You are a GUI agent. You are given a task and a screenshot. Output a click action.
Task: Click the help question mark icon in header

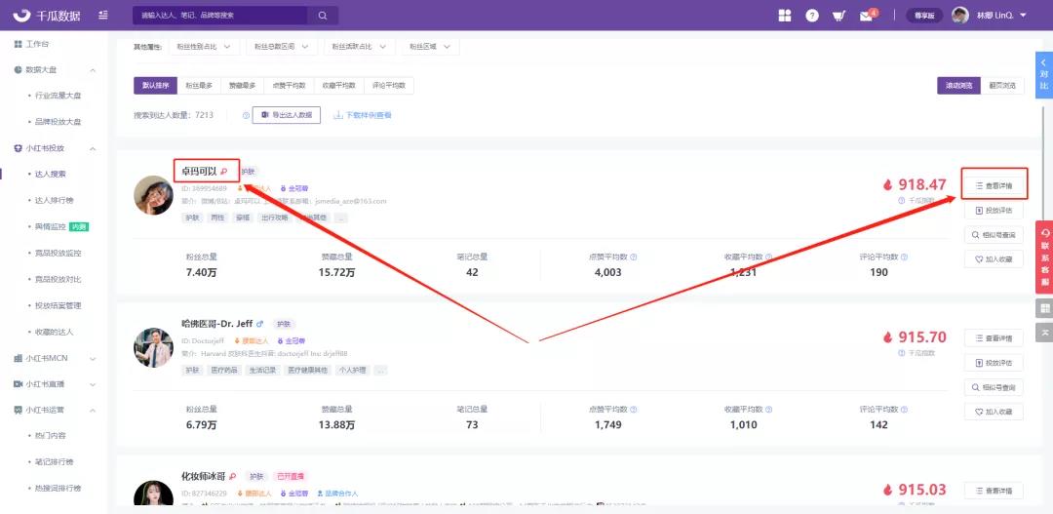click(x=812, y=16)
